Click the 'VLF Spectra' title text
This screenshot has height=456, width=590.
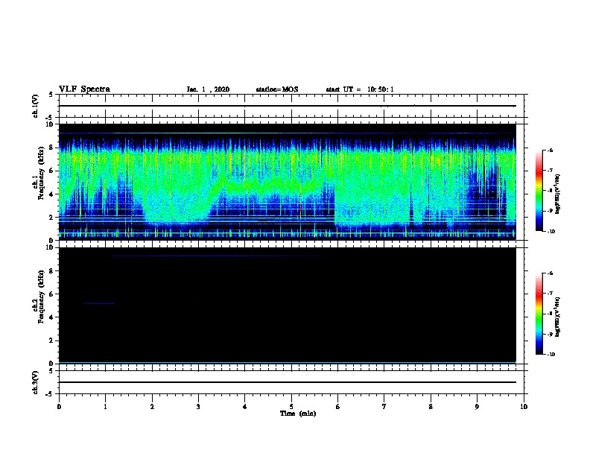[84, 89]
